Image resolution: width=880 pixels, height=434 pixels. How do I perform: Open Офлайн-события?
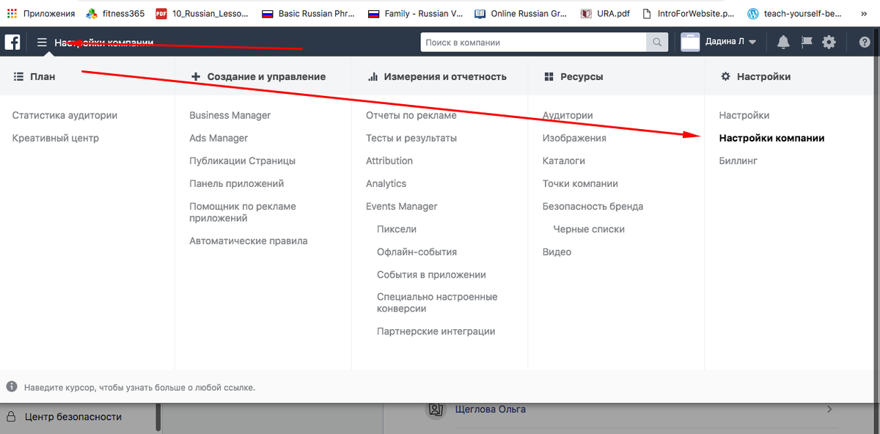pyautogui.click(x=417, y=251)
